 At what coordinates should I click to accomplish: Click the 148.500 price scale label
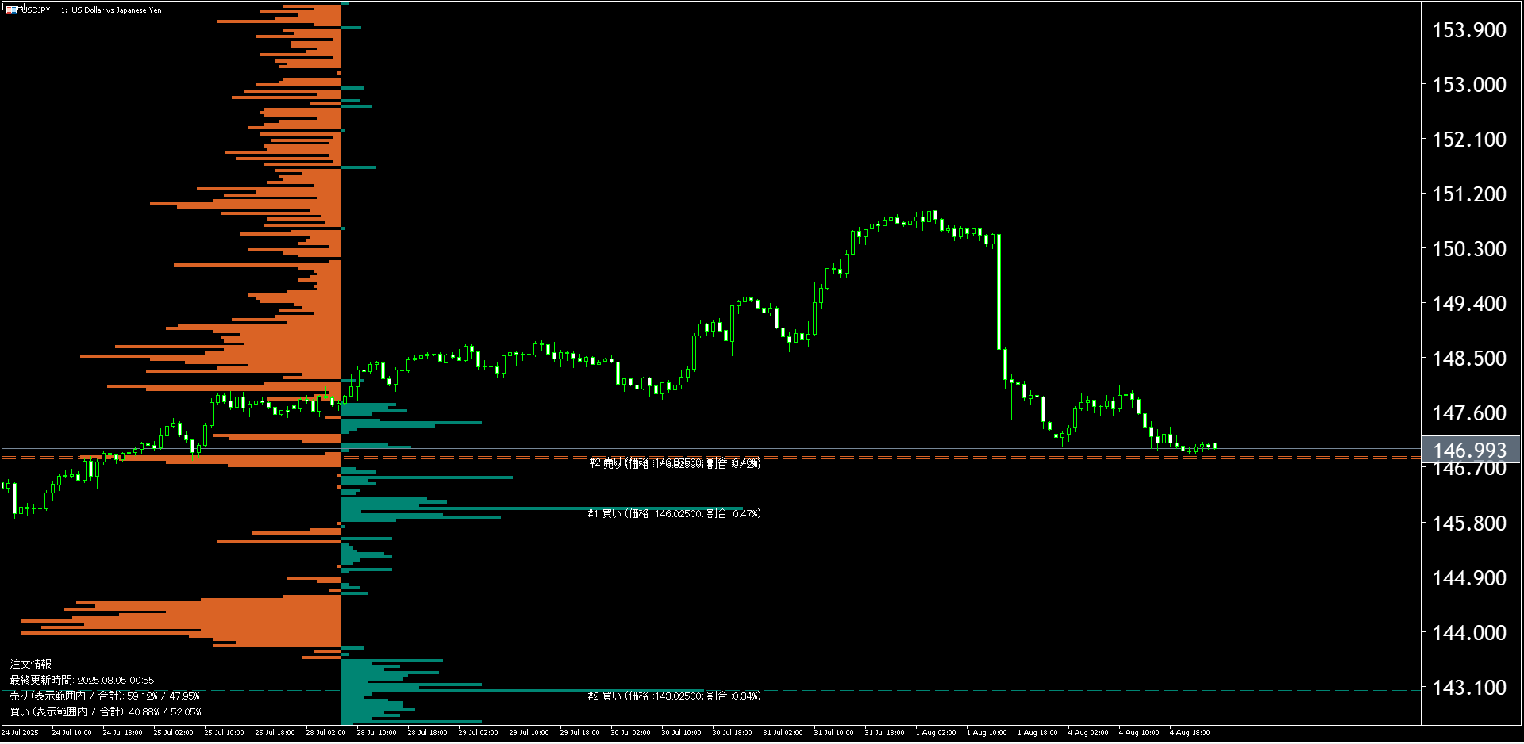1468,359
